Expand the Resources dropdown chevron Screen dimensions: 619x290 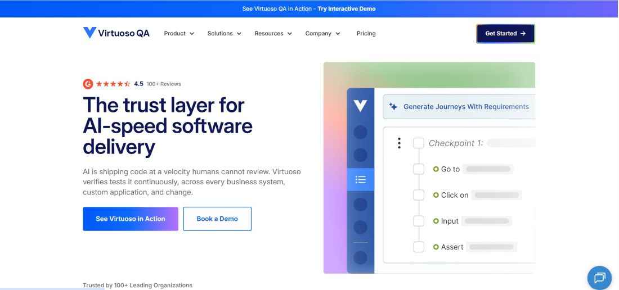[x=289, y=34]
